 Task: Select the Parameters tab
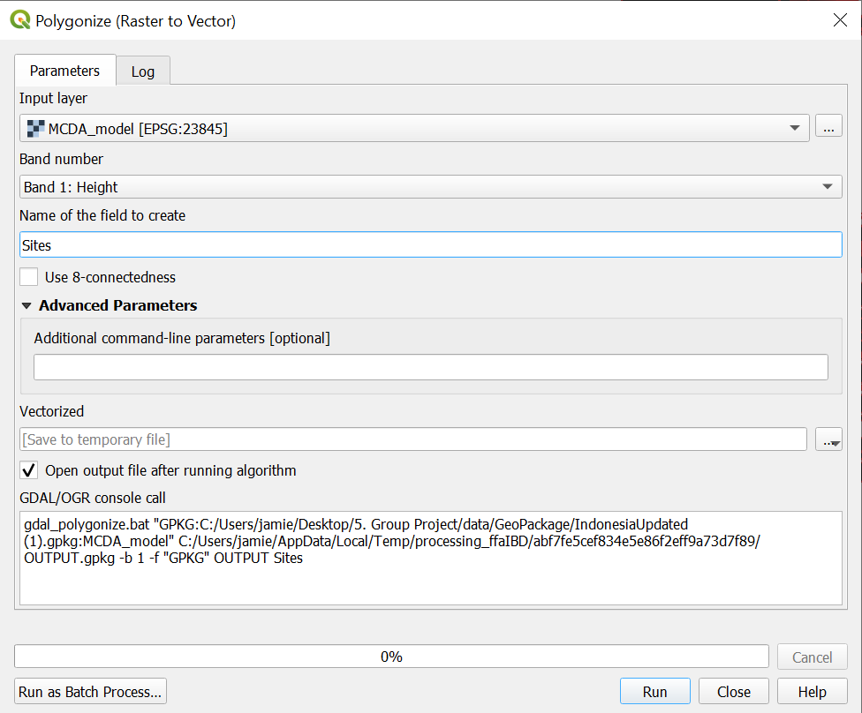click(65, 71)
